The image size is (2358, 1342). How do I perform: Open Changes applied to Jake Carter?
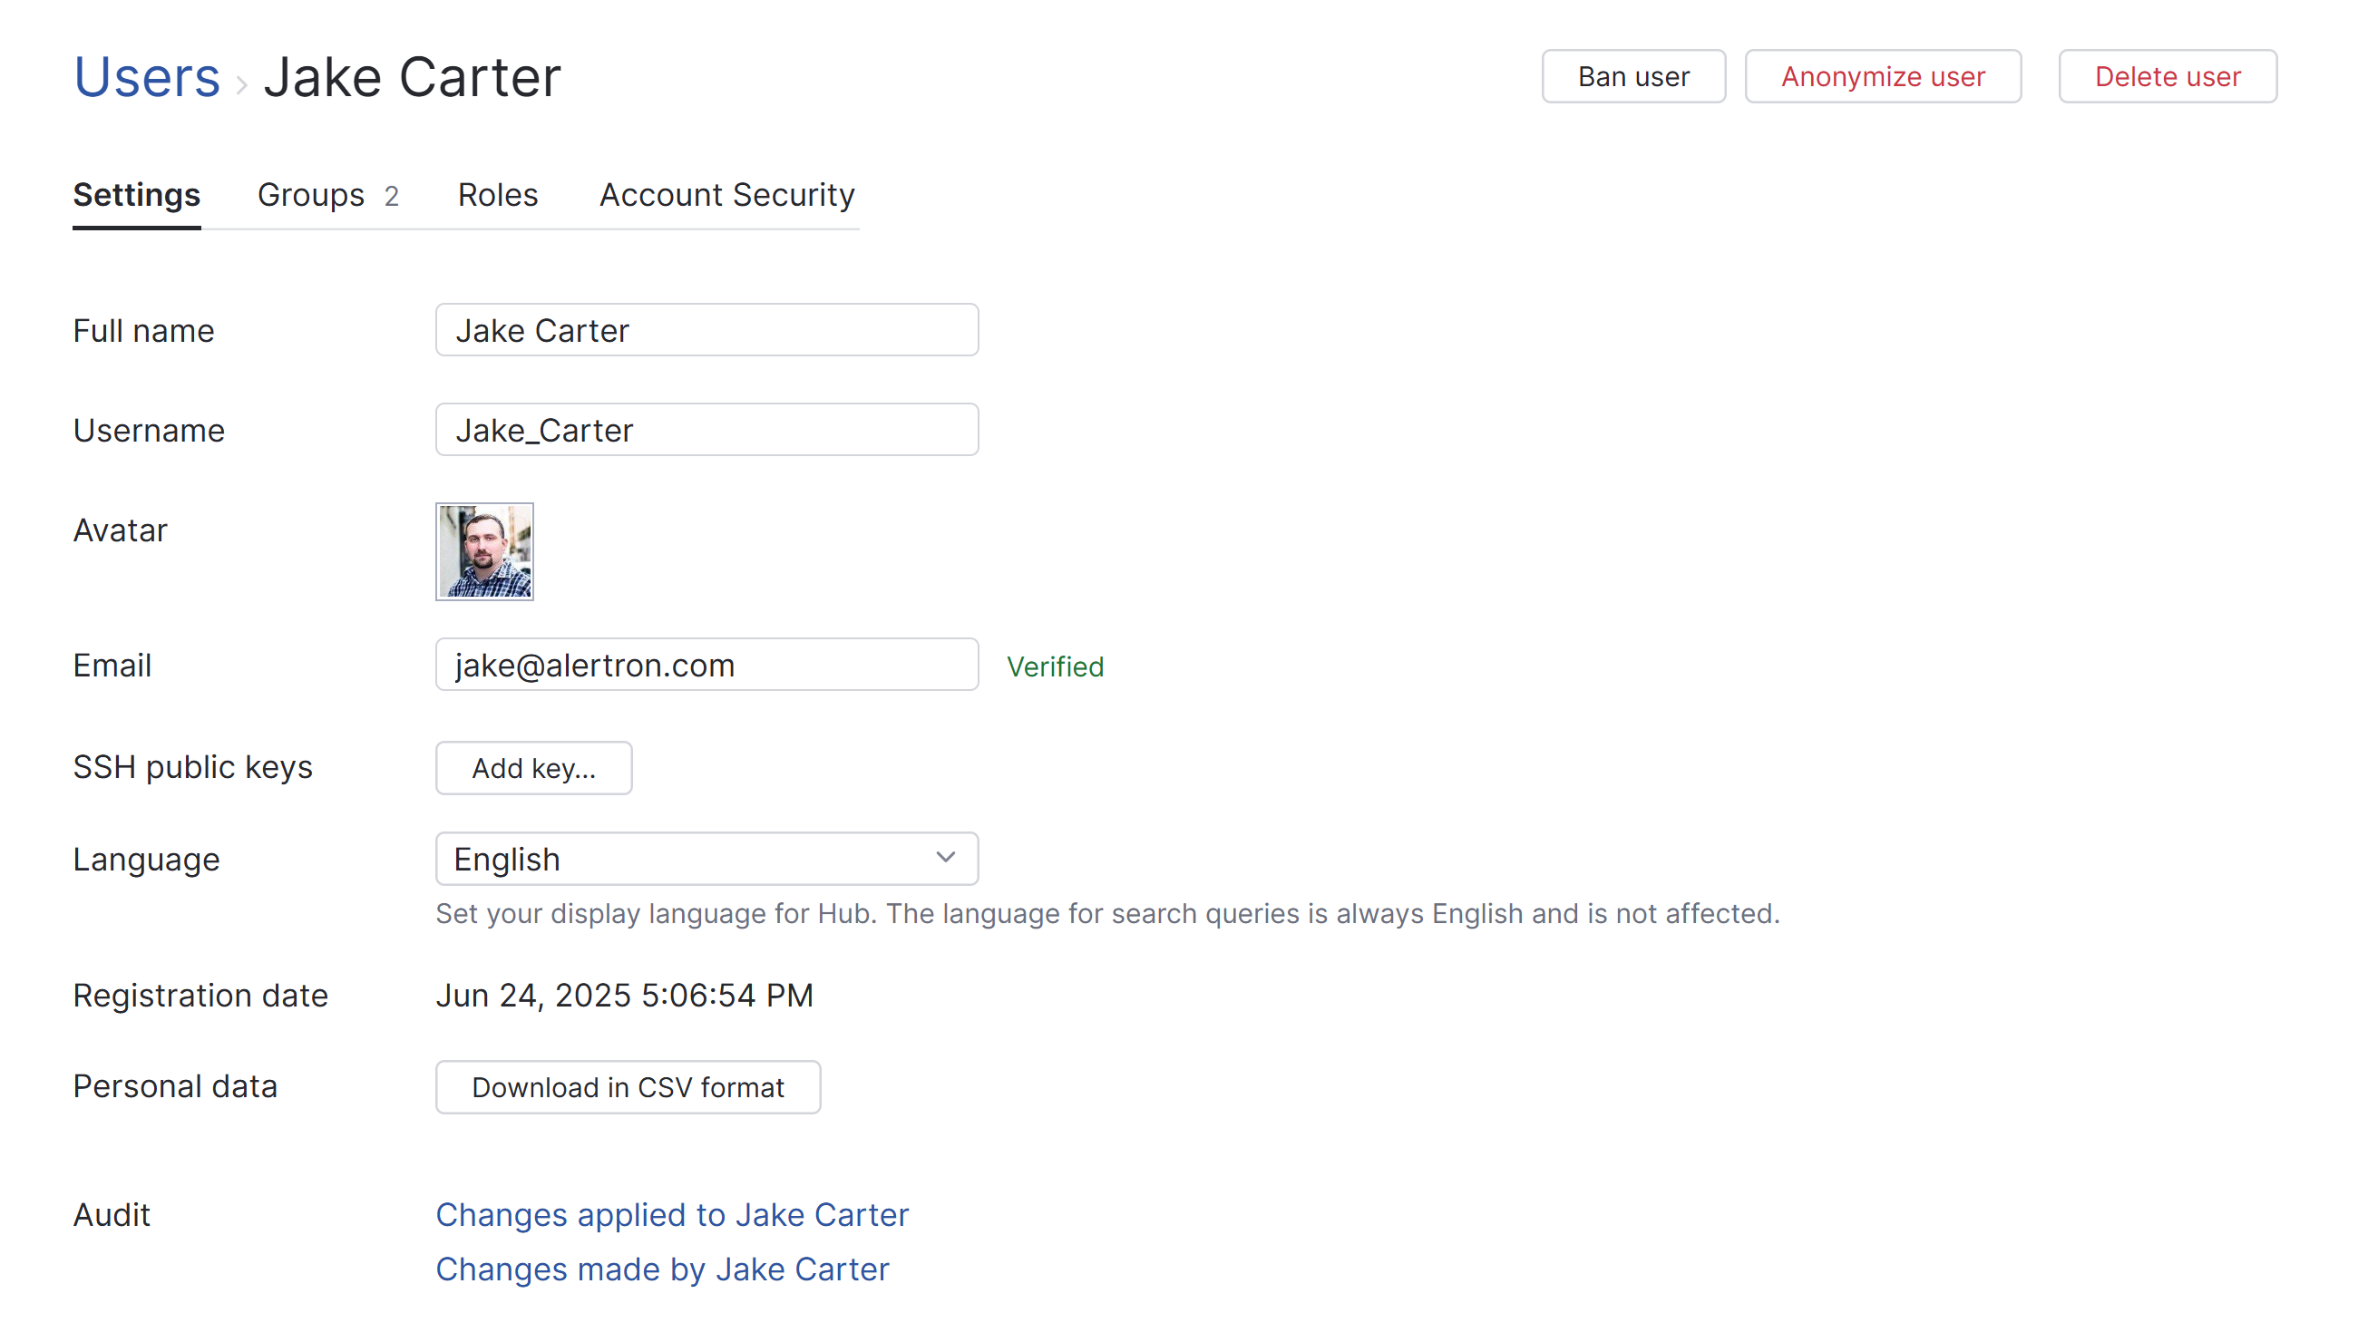(x=671, y=1214)
